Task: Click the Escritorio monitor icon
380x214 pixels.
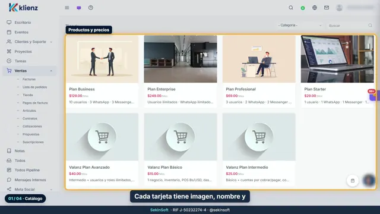Action: point(9,23)
